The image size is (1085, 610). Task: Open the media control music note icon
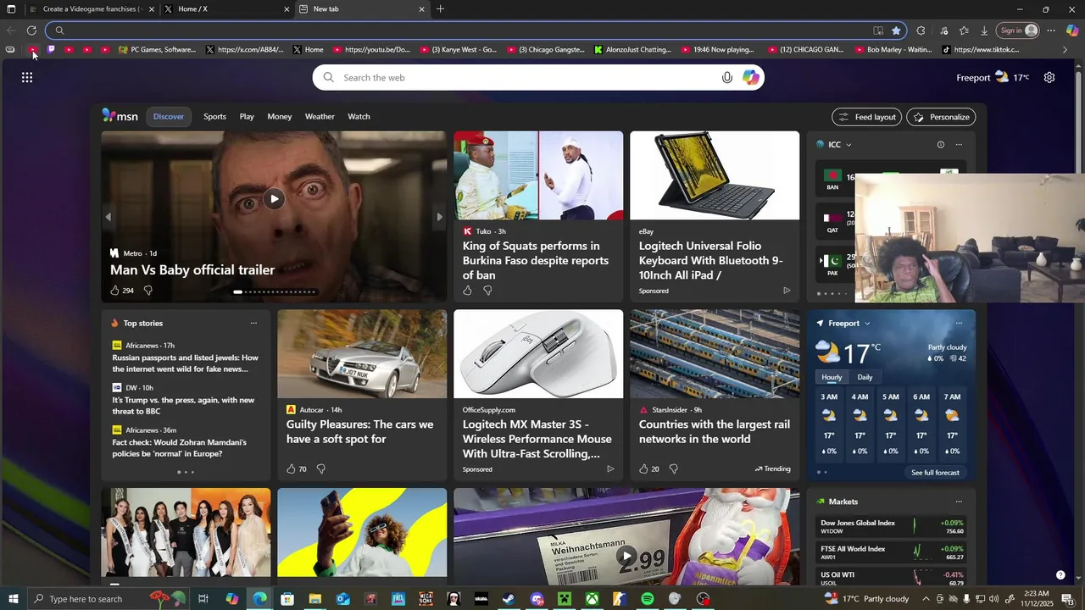pos(944,30)
